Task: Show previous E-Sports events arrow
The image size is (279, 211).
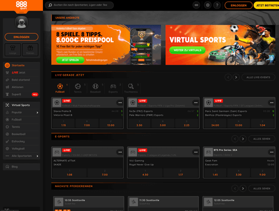Action: [x=235, y=139]
